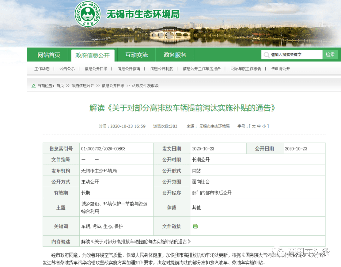Set font size to 大

pyautogui.click(x=254, y=126)
